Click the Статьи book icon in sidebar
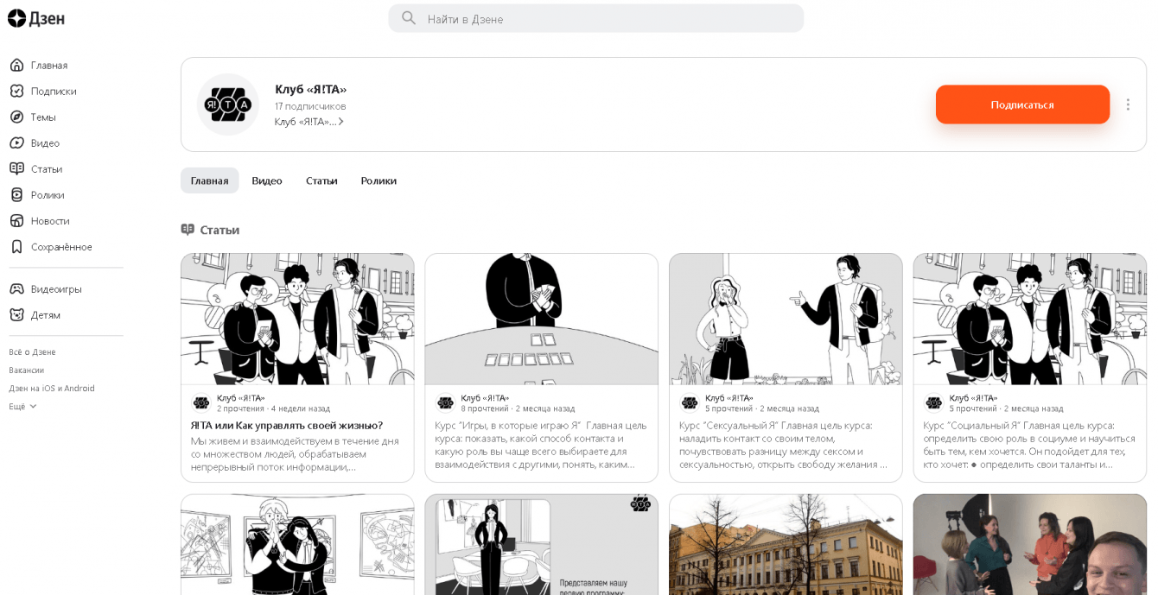 pyautogui.click(x=16, y=168)
